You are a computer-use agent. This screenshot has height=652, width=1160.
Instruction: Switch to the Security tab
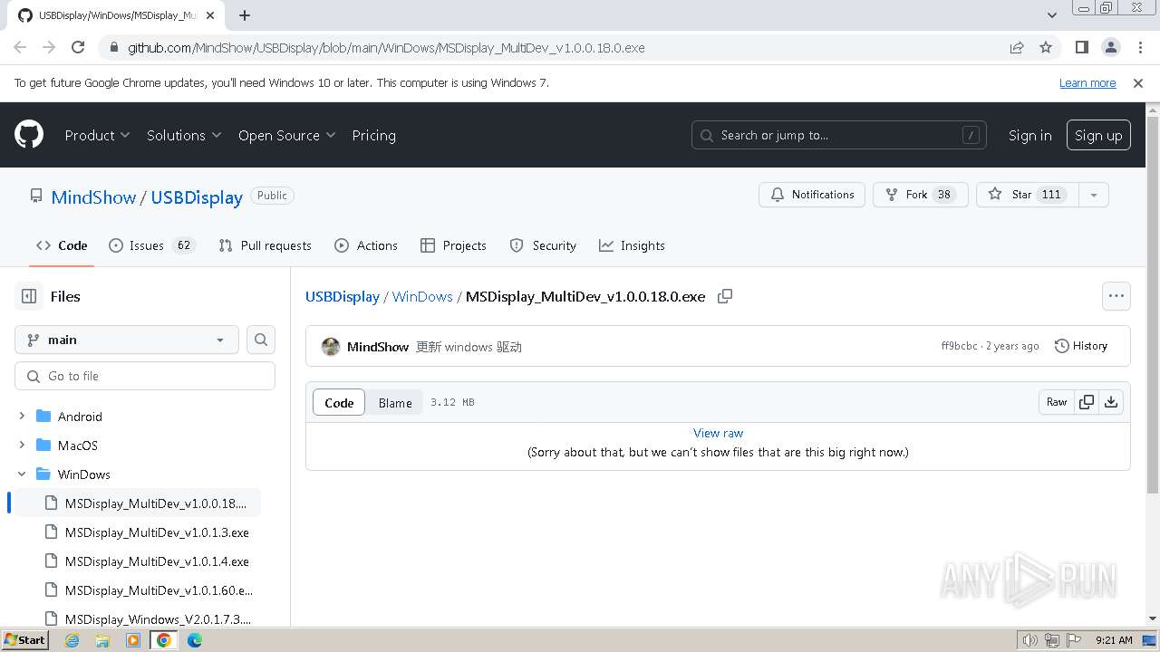pos(543,245)
